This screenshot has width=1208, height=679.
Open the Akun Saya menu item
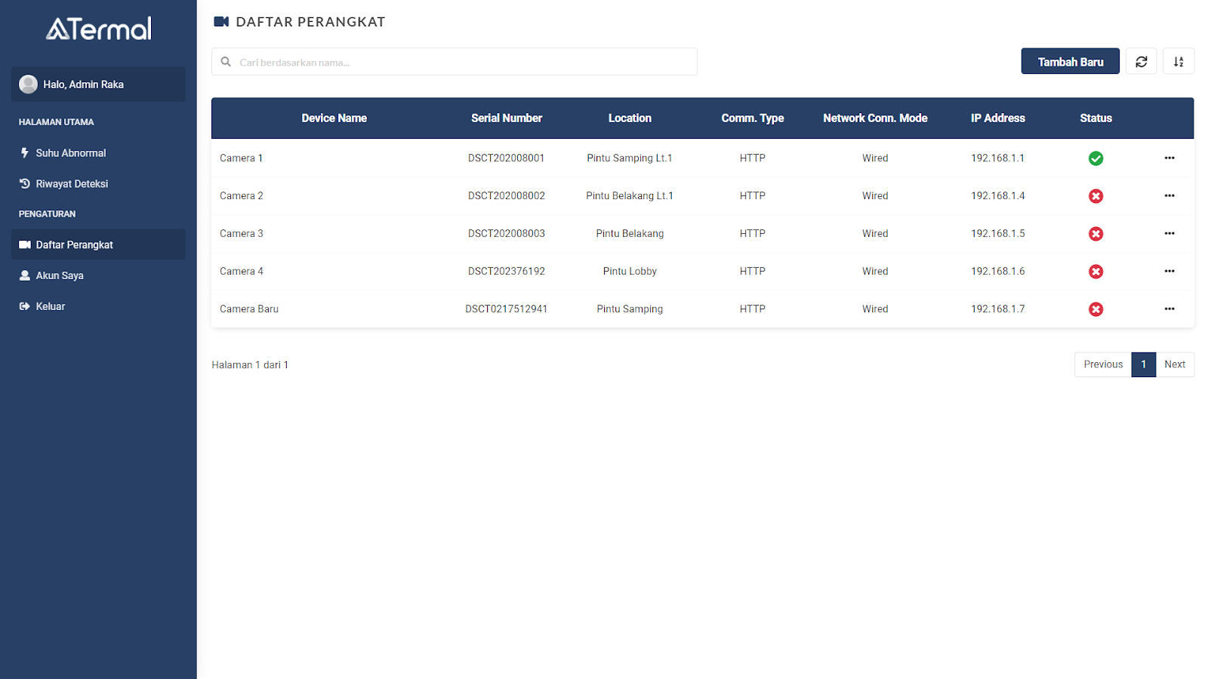tap(60, 276)
